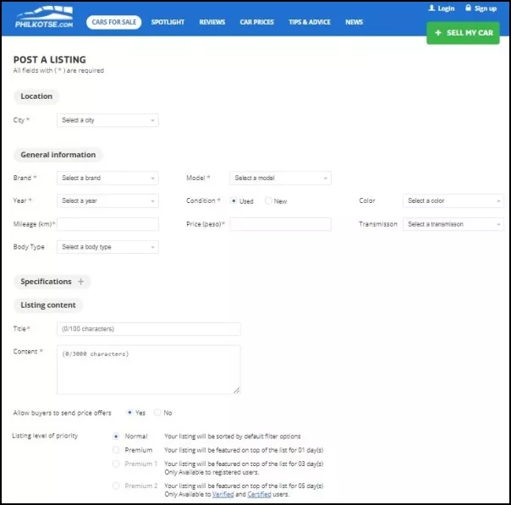Select Normal listing priority
The height and width of the screenshot is (505, 511).
tap(116, 436)
